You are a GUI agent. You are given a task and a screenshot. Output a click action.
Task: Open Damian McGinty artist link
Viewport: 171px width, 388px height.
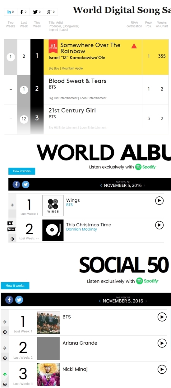click(x=81, y=229)
